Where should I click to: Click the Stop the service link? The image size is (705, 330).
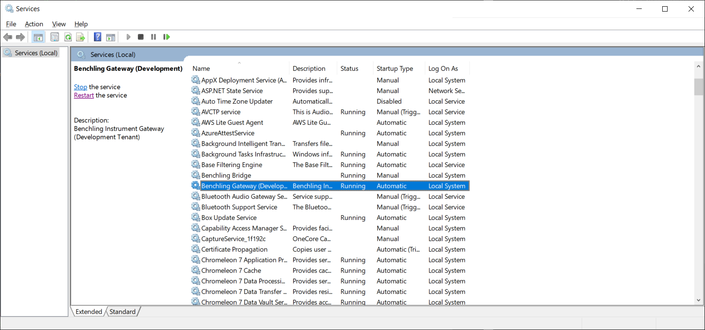[x=80, y=87]
